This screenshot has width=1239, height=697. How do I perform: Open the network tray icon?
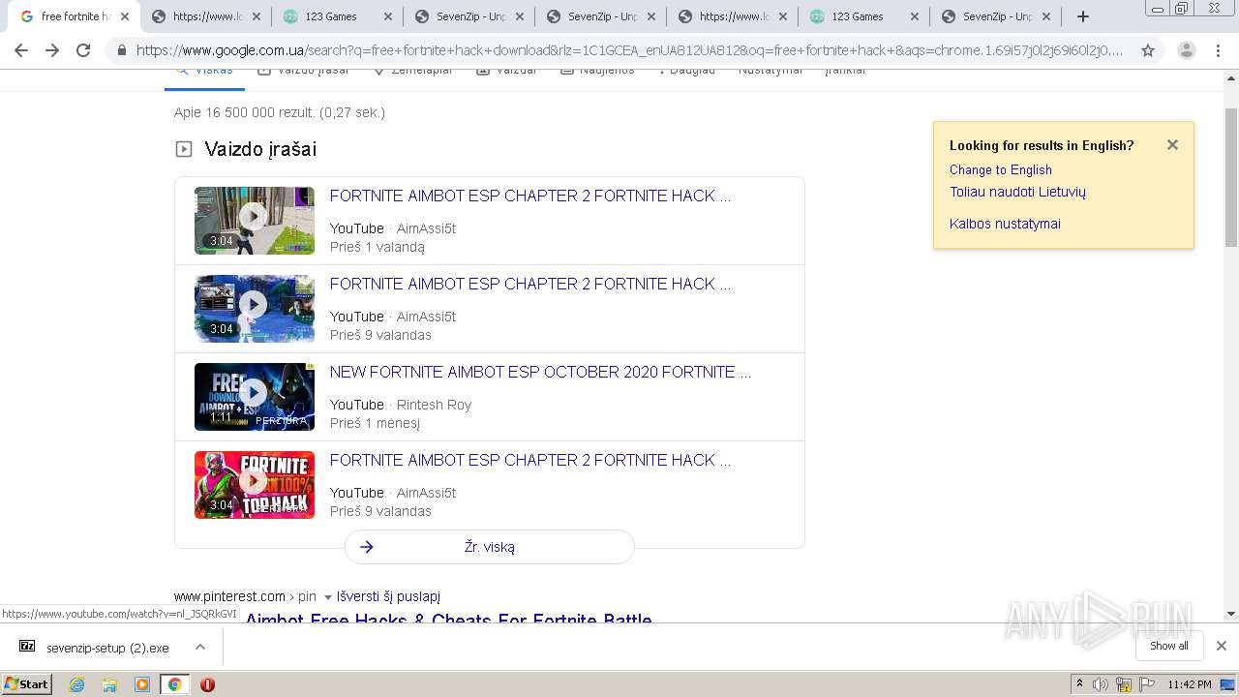pyautogui.click(x=1124, y=684)
